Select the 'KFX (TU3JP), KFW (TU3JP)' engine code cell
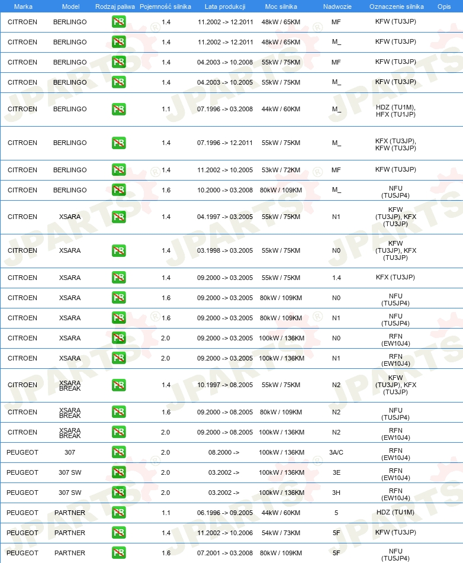This screenshot has height=563, width=463. (x=396, y=144)
